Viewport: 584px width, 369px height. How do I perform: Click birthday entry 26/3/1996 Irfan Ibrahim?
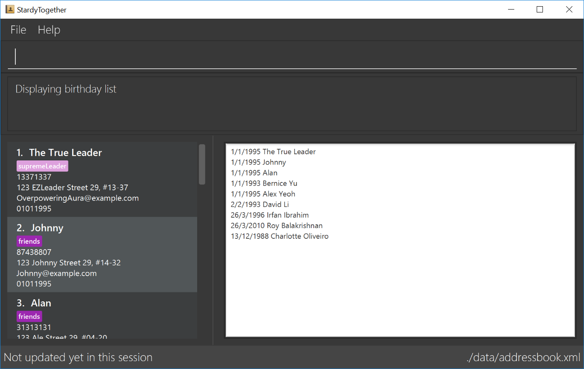(x=270, y=215)
